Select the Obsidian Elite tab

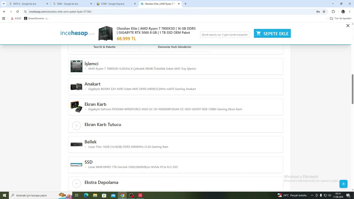tap(160, 4)
